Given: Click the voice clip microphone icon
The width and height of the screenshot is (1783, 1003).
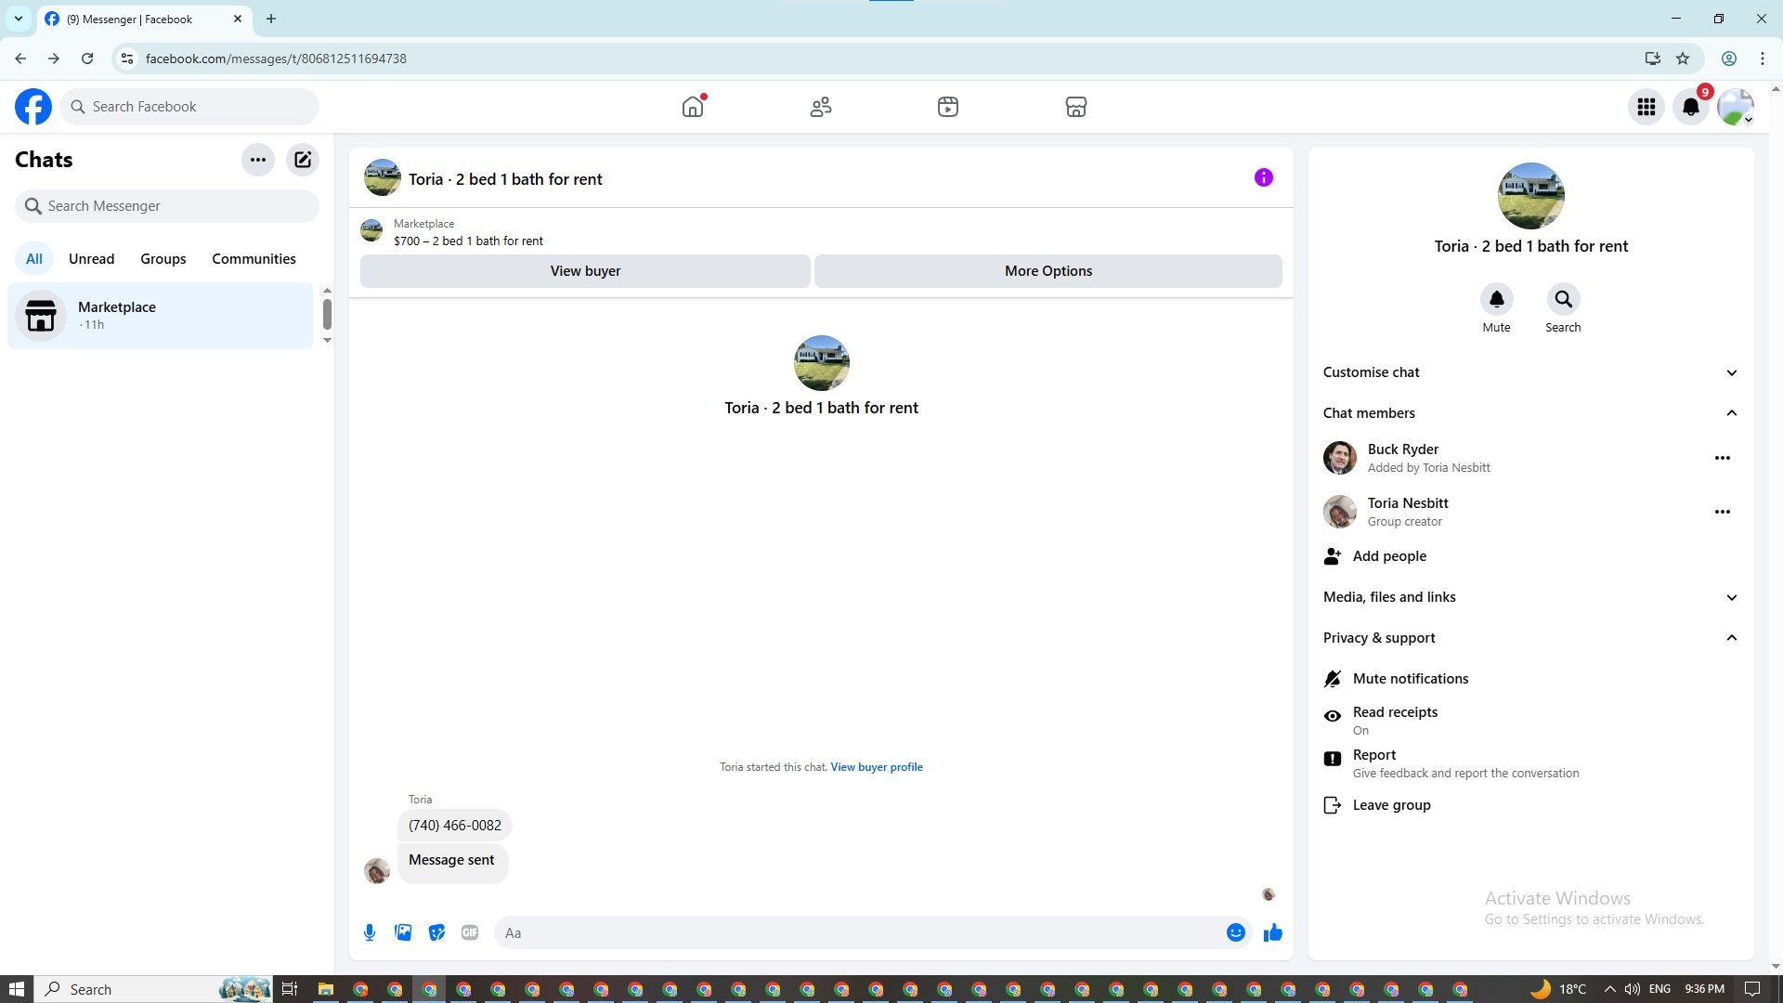Looking at the screenshot, I should [370, 932].
